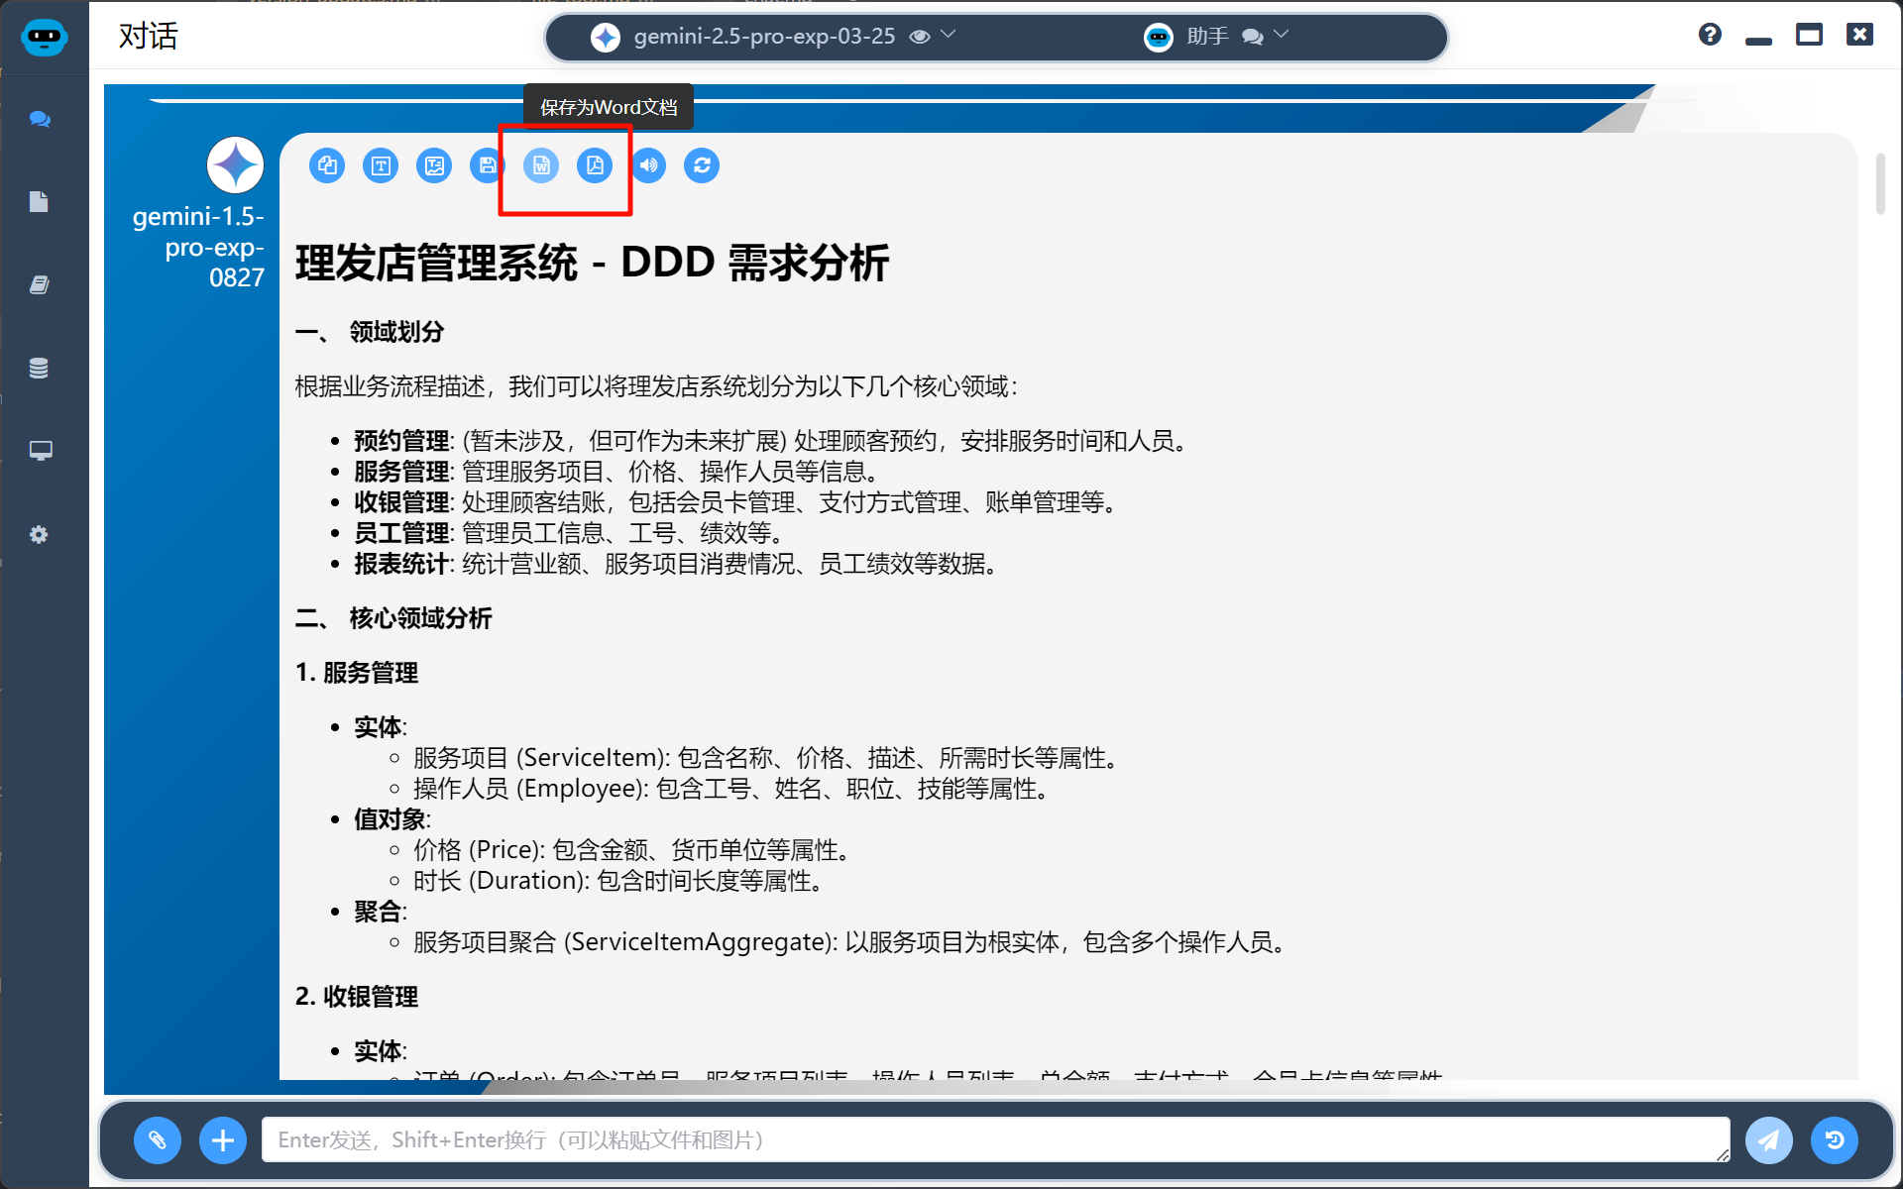Click the robot app logo at top left

click(x=44, y=38)
